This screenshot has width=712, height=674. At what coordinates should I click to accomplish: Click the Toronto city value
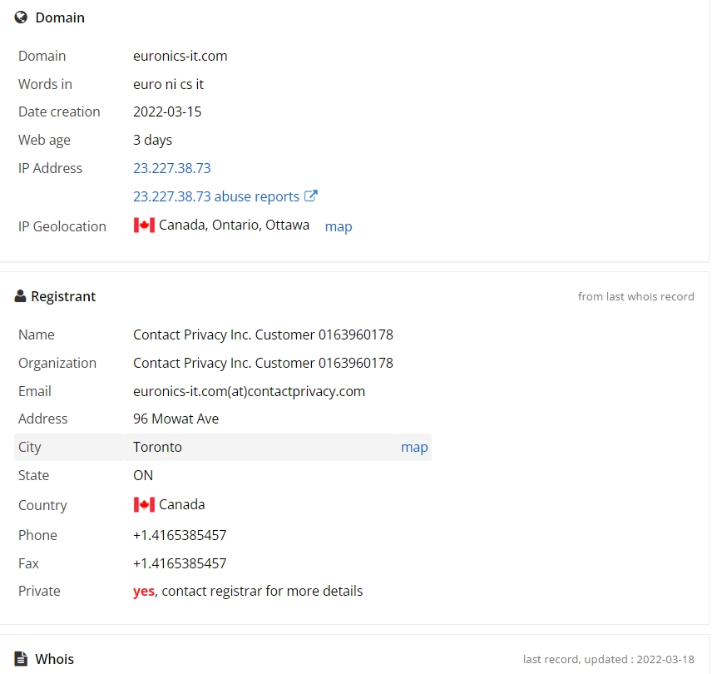coord(157,447)
